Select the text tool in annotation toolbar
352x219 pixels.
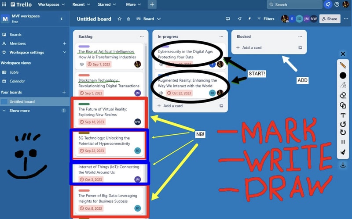tap(343, 115)
